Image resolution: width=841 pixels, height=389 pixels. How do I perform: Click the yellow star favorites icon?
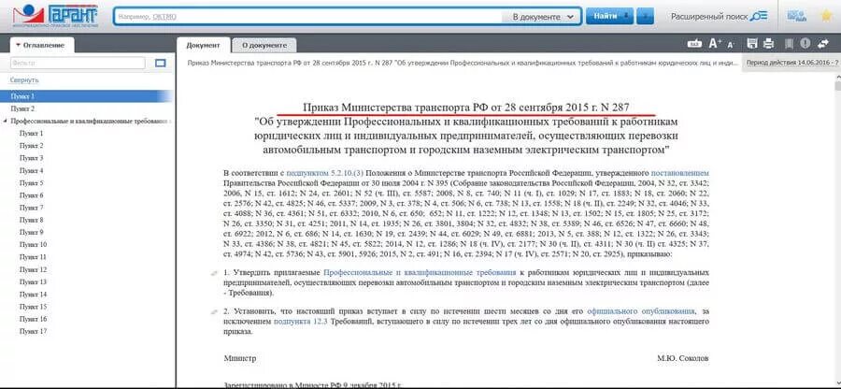pyautogui.click(x=826, y=16)
